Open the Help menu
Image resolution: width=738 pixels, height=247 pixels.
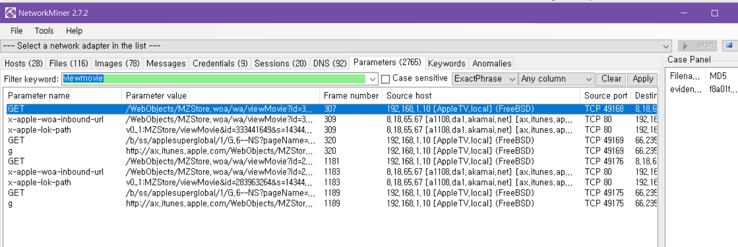tap(74, 31)
